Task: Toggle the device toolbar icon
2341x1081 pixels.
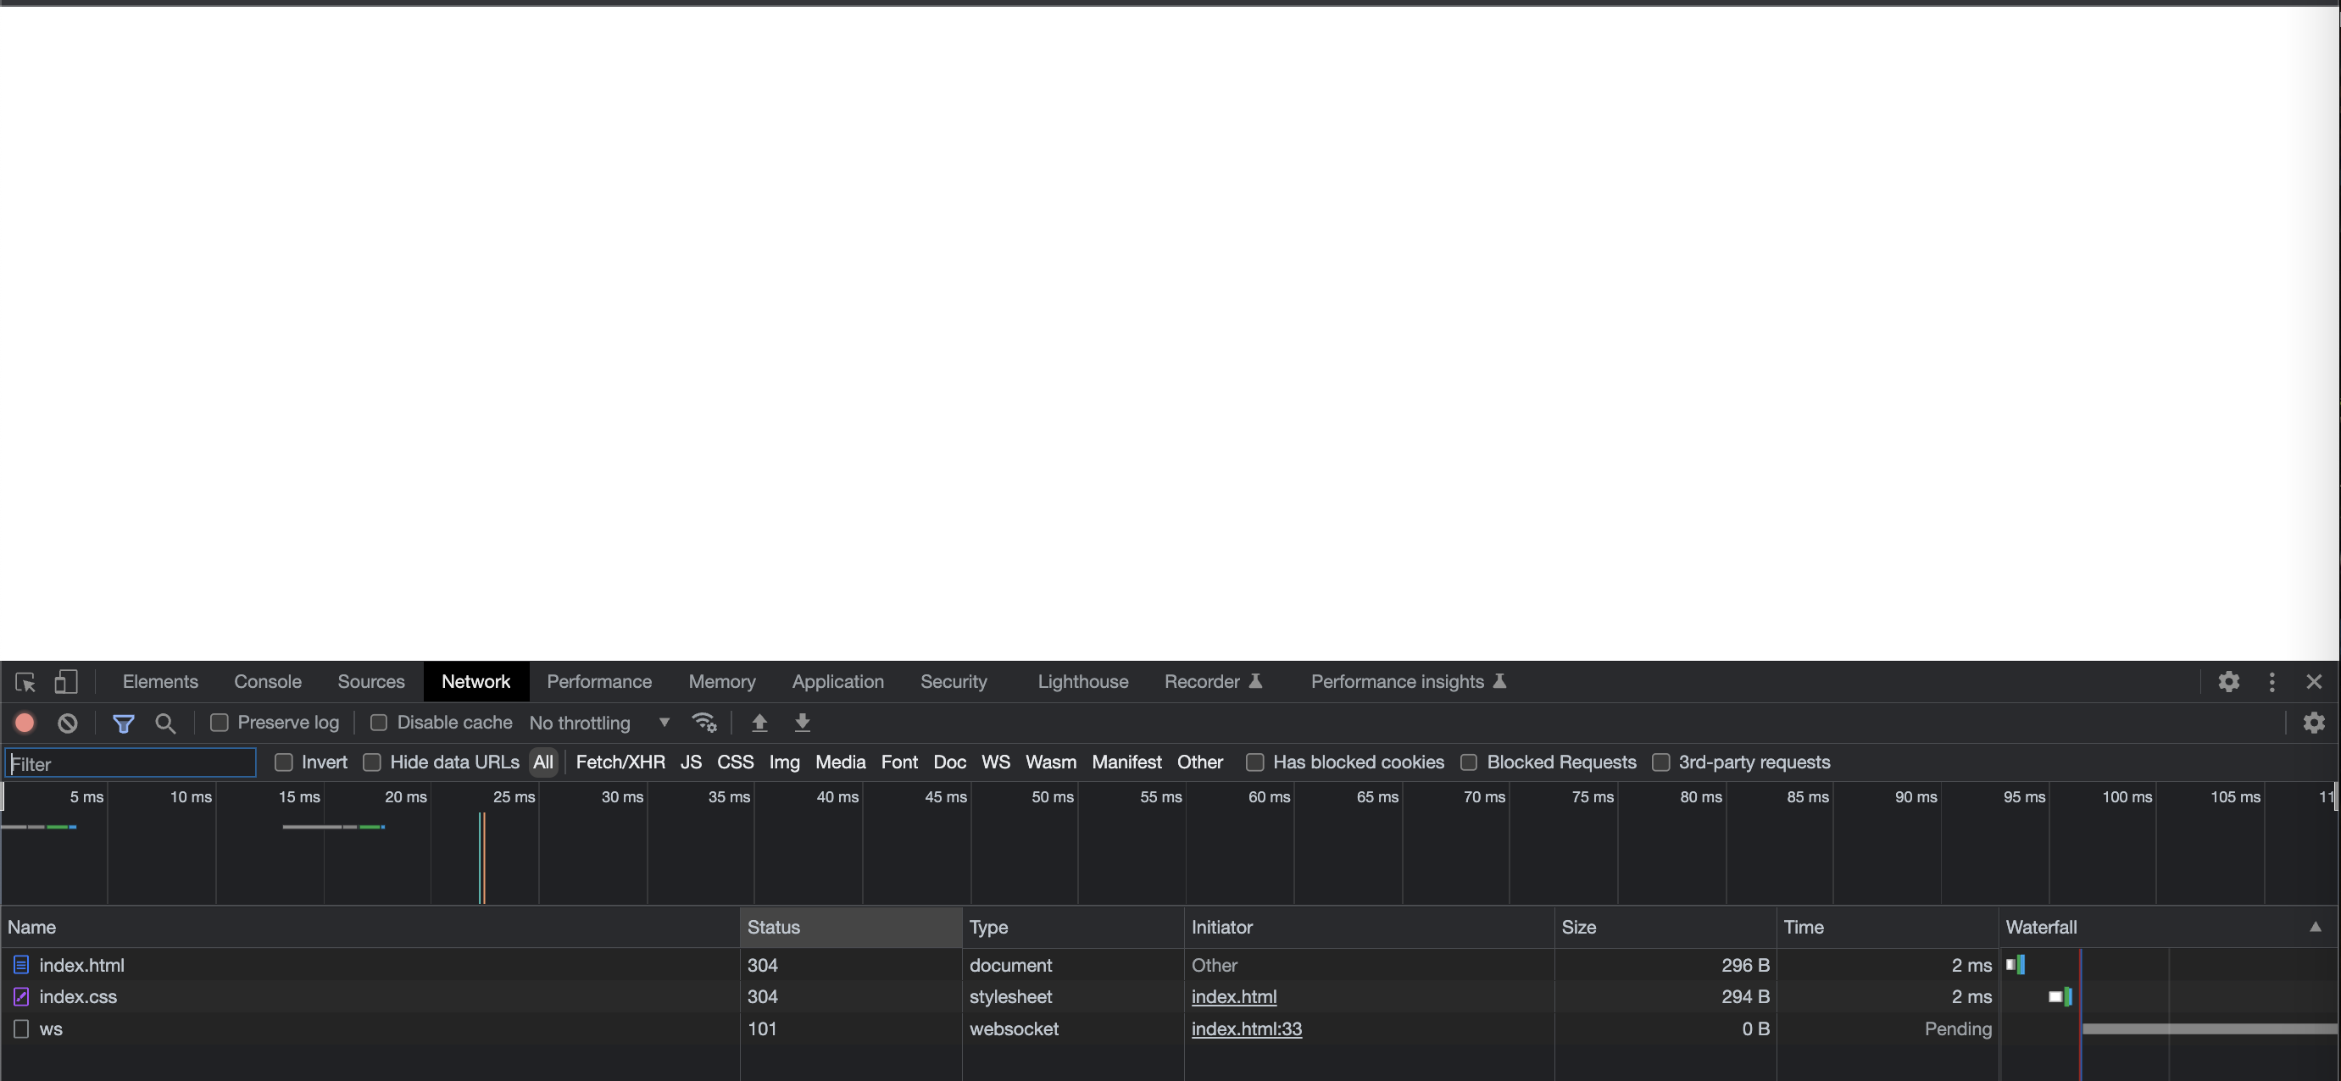Action: pyautogui.click(x=65, y=681)
